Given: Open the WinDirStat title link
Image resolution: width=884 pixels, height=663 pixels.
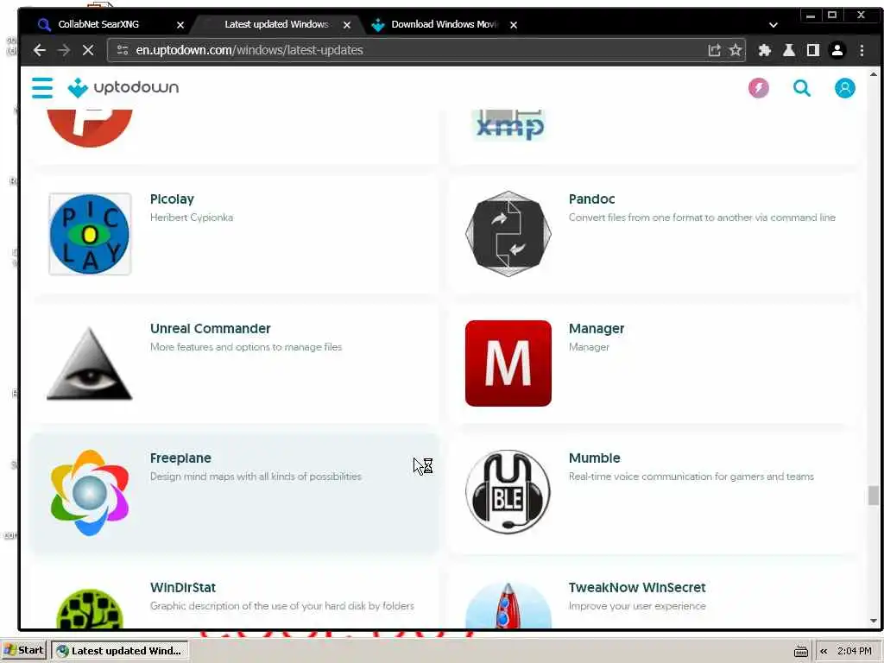Looking at the screenshot, I should [x=183, y=587].
